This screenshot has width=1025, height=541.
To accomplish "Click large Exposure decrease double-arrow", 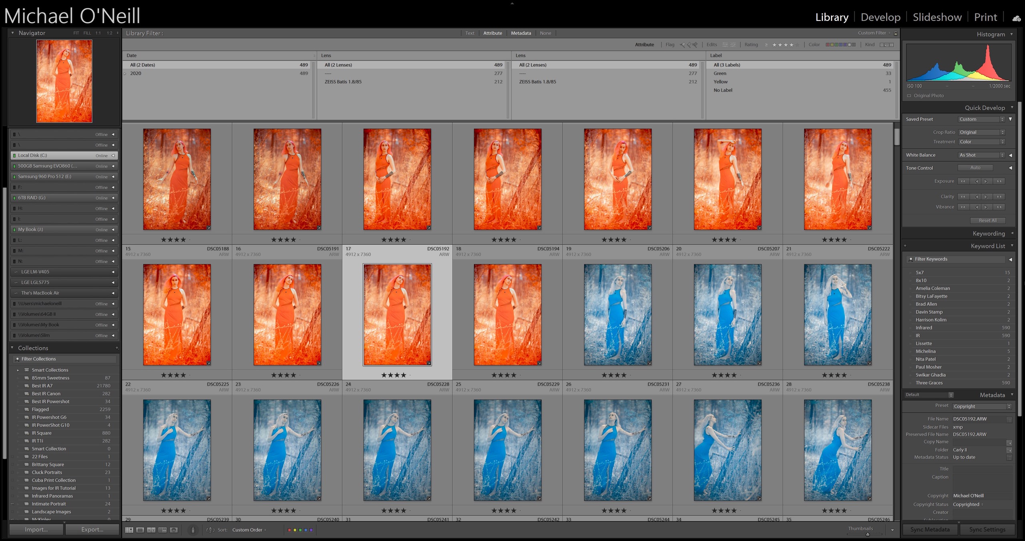I will pos(963,181).
